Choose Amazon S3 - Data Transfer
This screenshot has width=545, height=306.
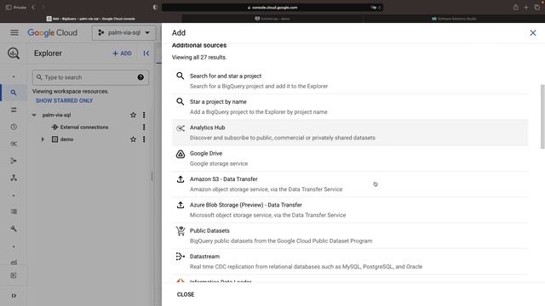350,184
